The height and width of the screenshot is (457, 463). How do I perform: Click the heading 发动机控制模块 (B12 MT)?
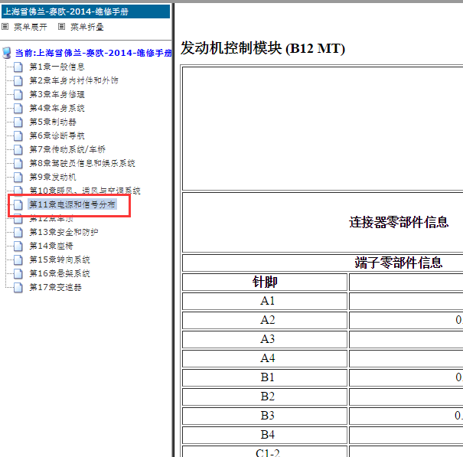[262, 48]
